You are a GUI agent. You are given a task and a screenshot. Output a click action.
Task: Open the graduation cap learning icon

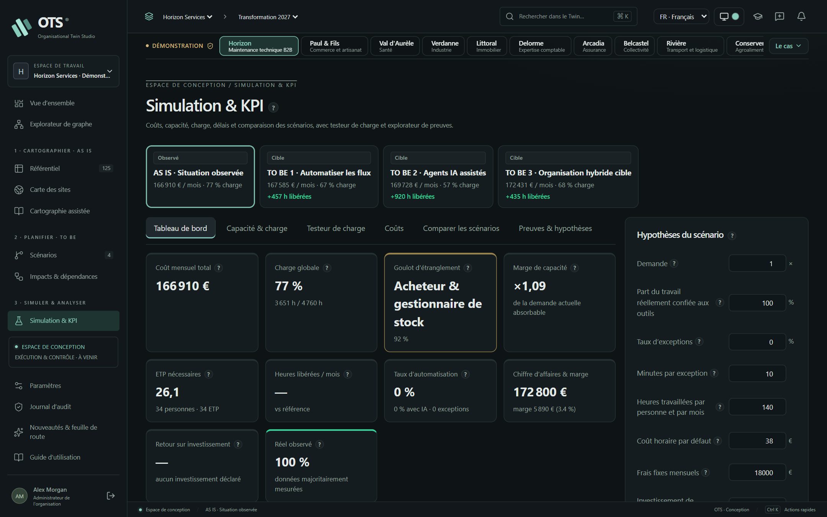758,16
